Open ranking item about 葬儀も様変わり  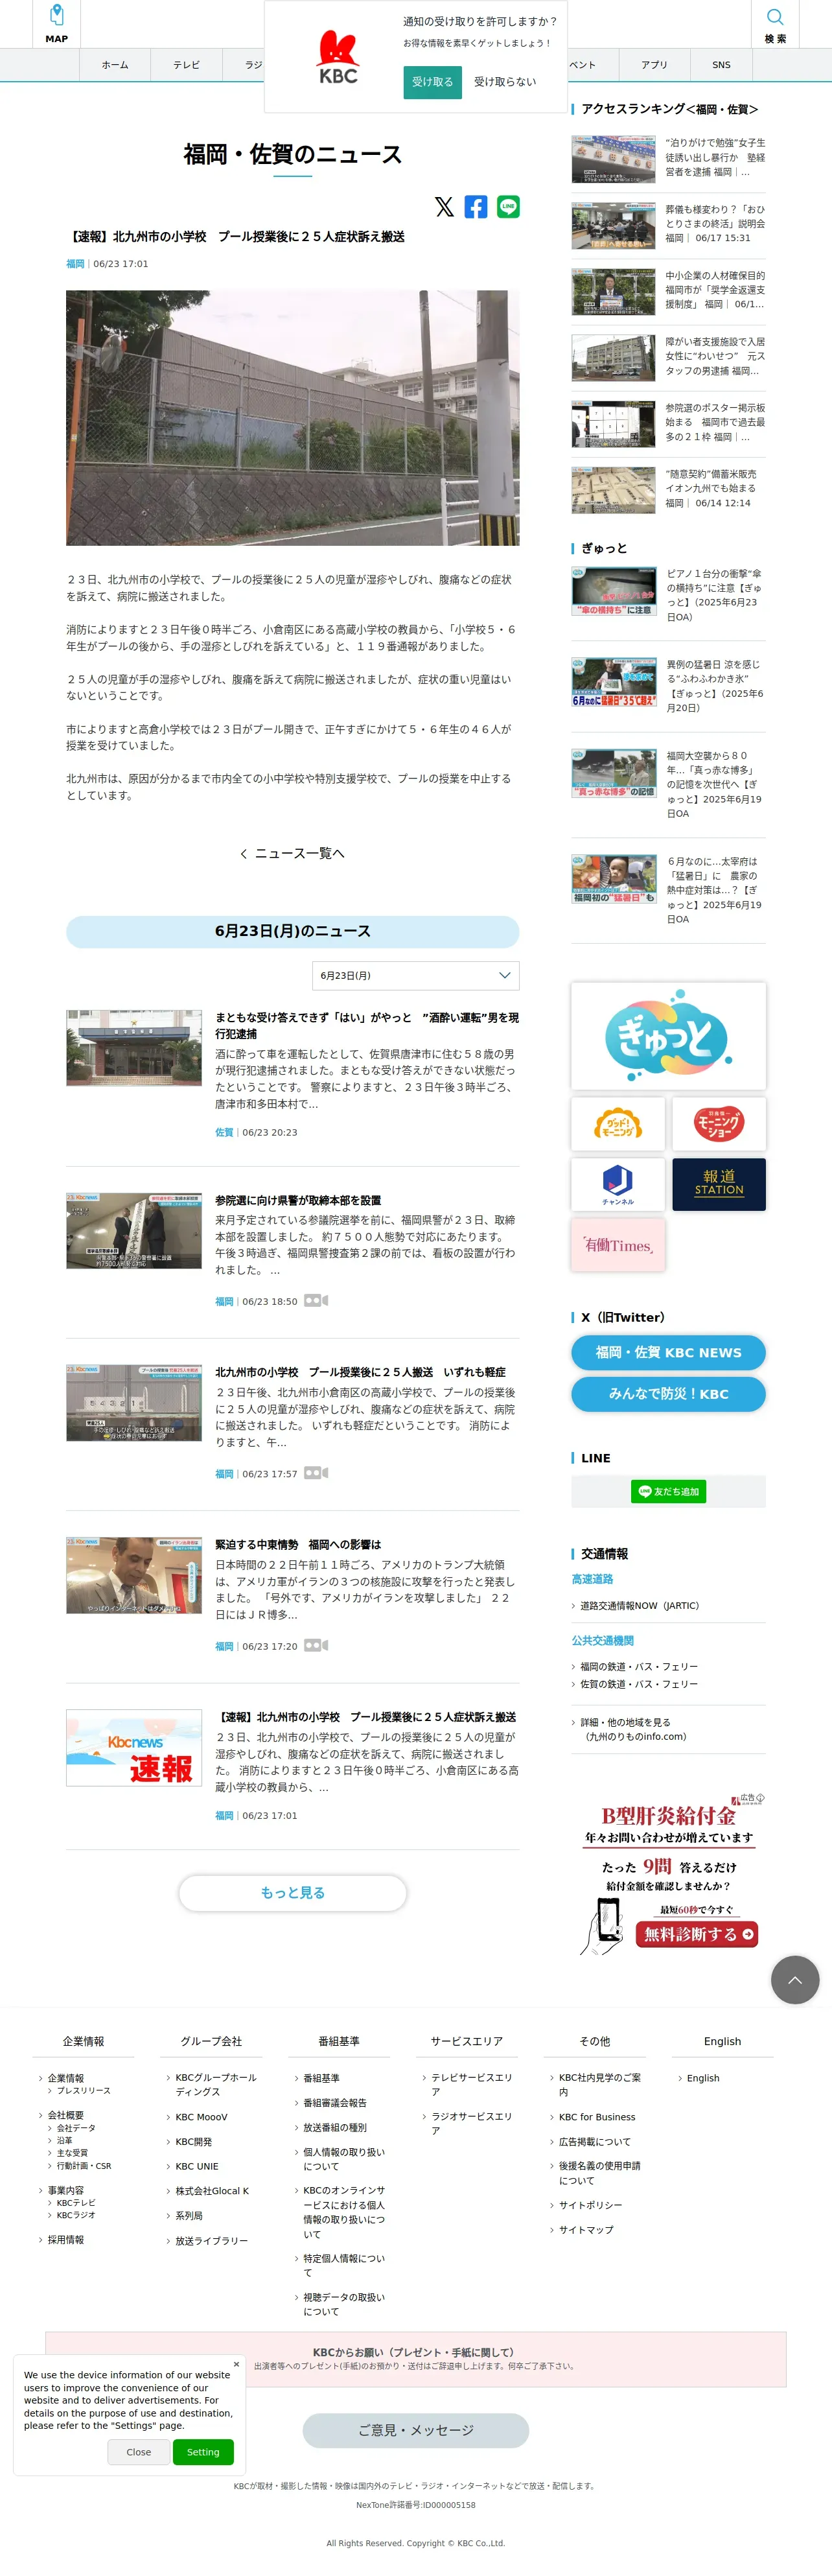[668, 224]
